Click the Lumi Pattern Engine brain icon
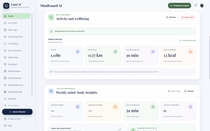Image resolution: width=210 pixels, height=131 pixels. pyautogui.click(x=51, y=91)
